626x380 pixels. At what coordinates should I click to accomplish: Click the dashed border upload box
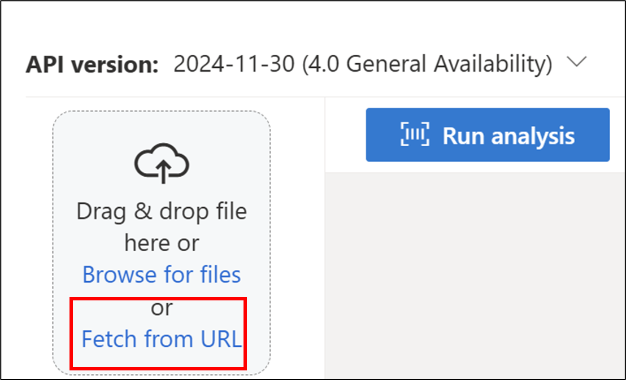pos(162,243)
